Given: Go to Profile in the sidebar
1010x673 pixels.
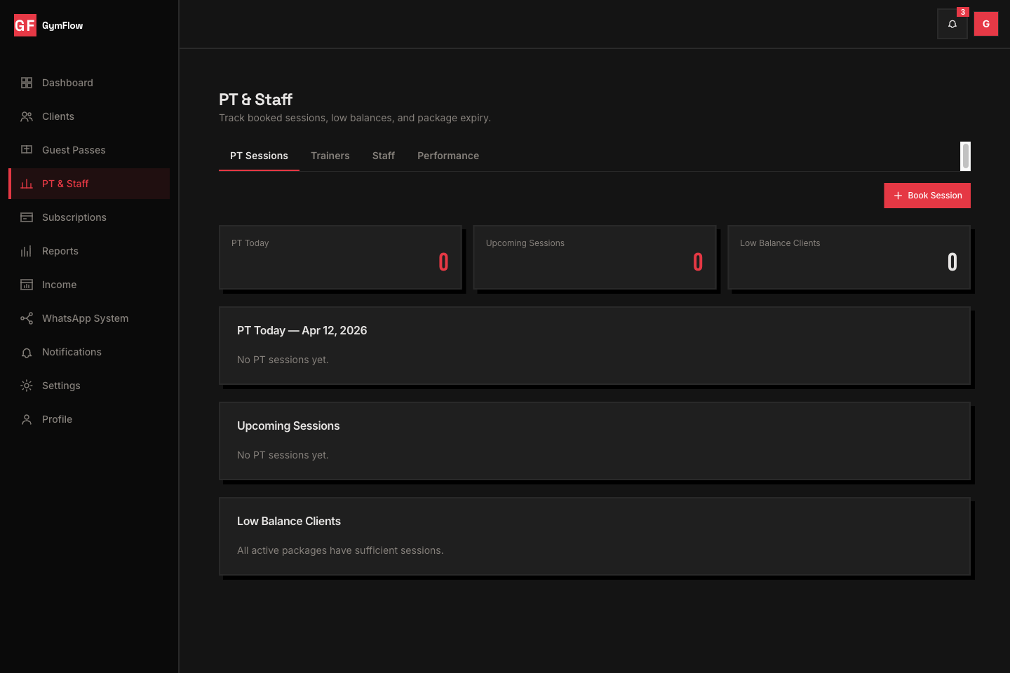Looking at the screenshot, I should click(x=57, y=419).
